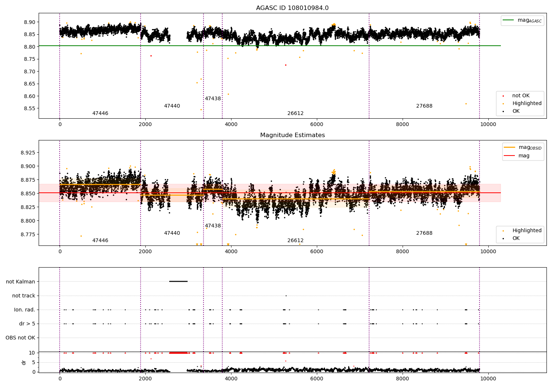Click the 8.850 y-tick in middle plot
This screenshot has height=387, width=552.
coord(28,194)
